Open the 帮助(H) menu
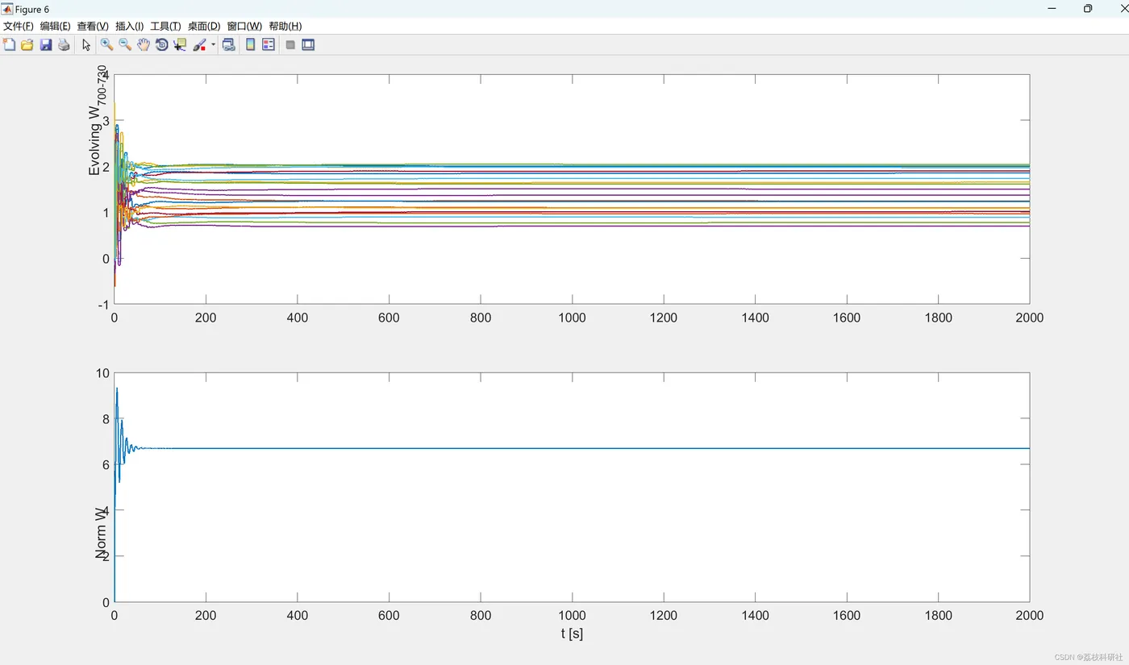This screenshot has height=665, width=1129. pyautogui.click(x=285, y=27)
